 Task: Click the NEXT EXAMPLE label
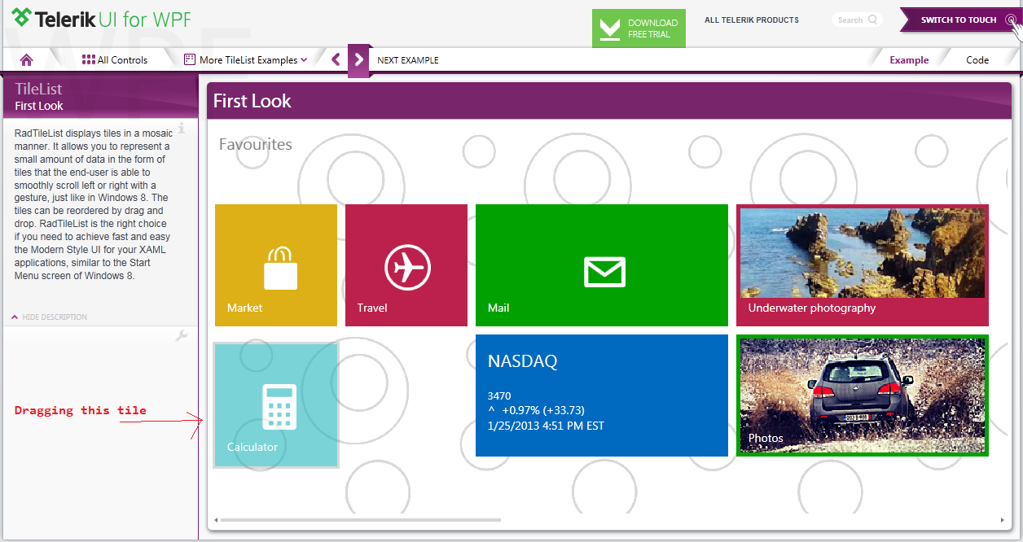coord(408,60)
